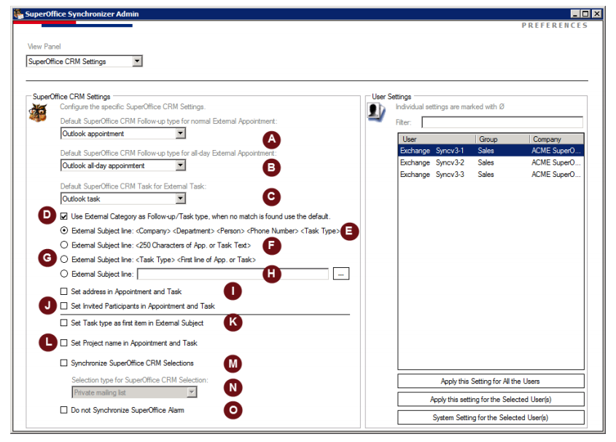Enable Set address in Appointment and Task
The image size is (616, 442).
[63, 291]
